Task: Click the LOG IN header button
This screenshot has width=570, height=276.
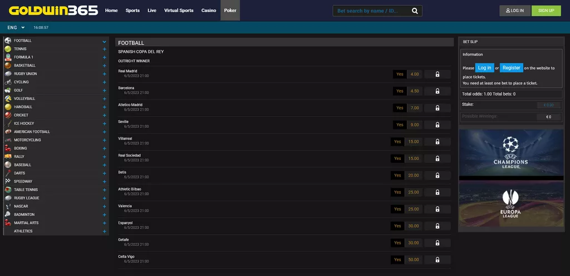Action: (515, 11)
